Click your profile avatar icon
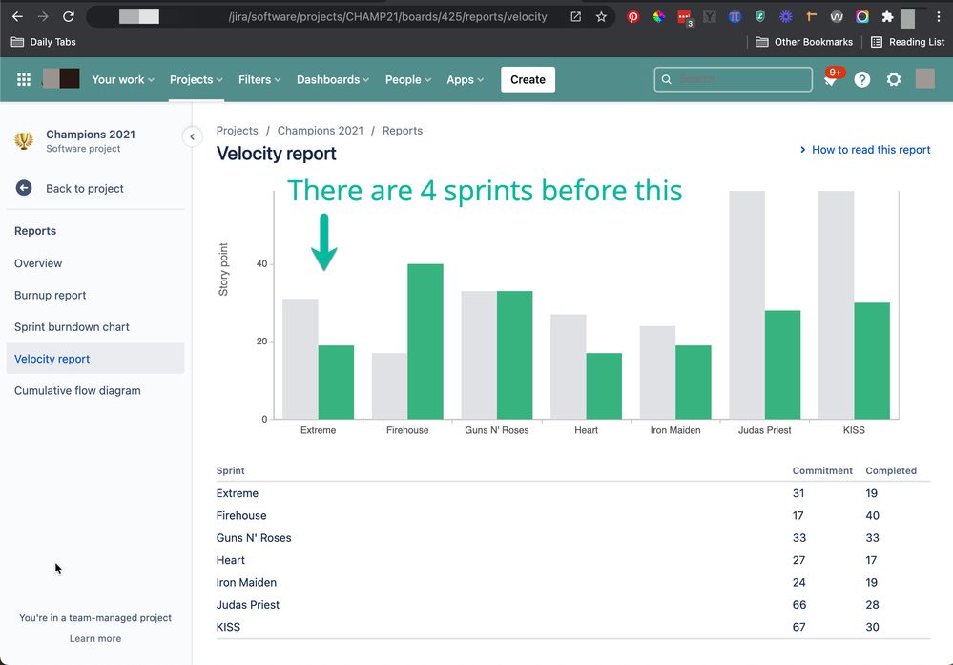953x665 pixels. (924, 79)
